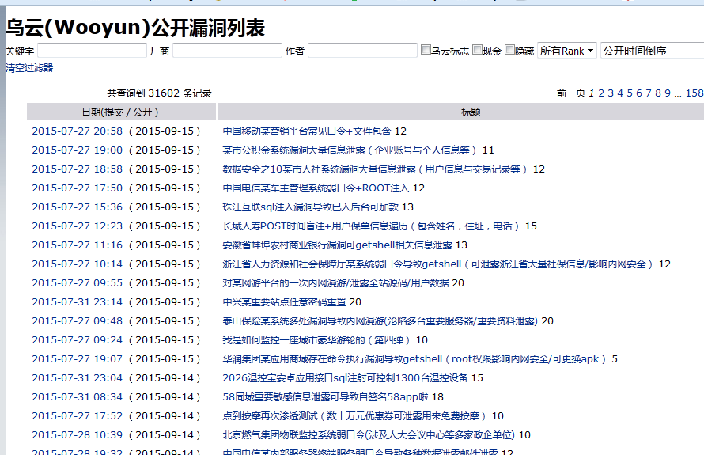The height and width of the screenshot is (455, 704).
Task: Go to page 5 in pagination
Action: (630, 93)
